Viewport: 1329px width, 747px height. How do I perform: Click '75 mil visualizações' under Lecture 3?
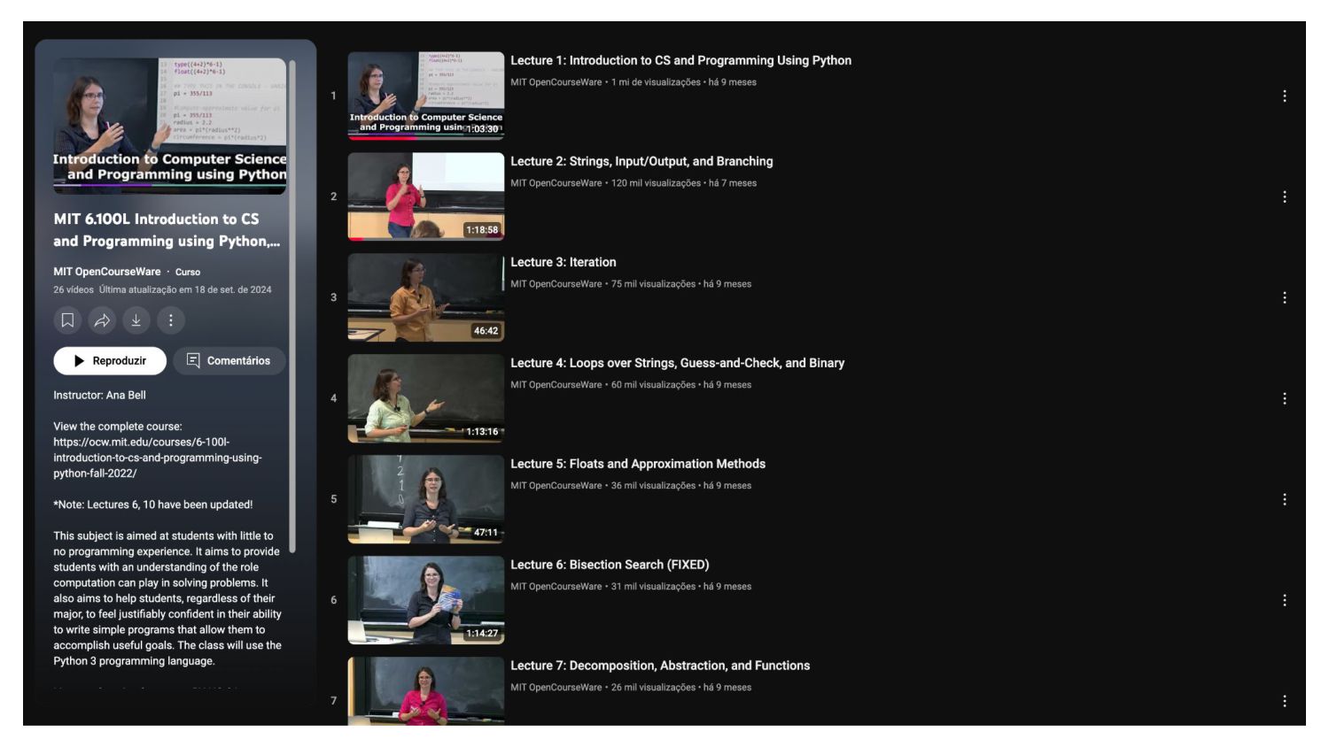(653, 284)
